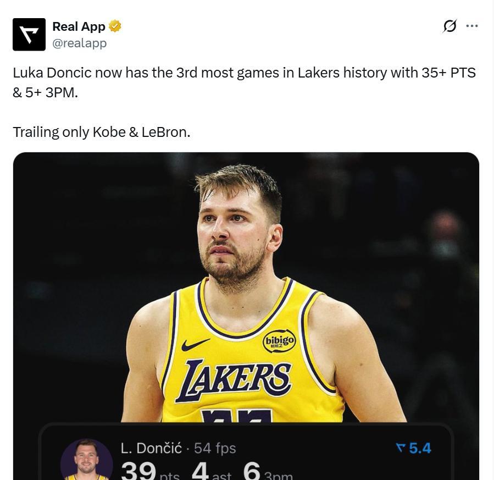Click the @realapp handle
Viewport: 494px width, 480px height.
tap(79, 43)
